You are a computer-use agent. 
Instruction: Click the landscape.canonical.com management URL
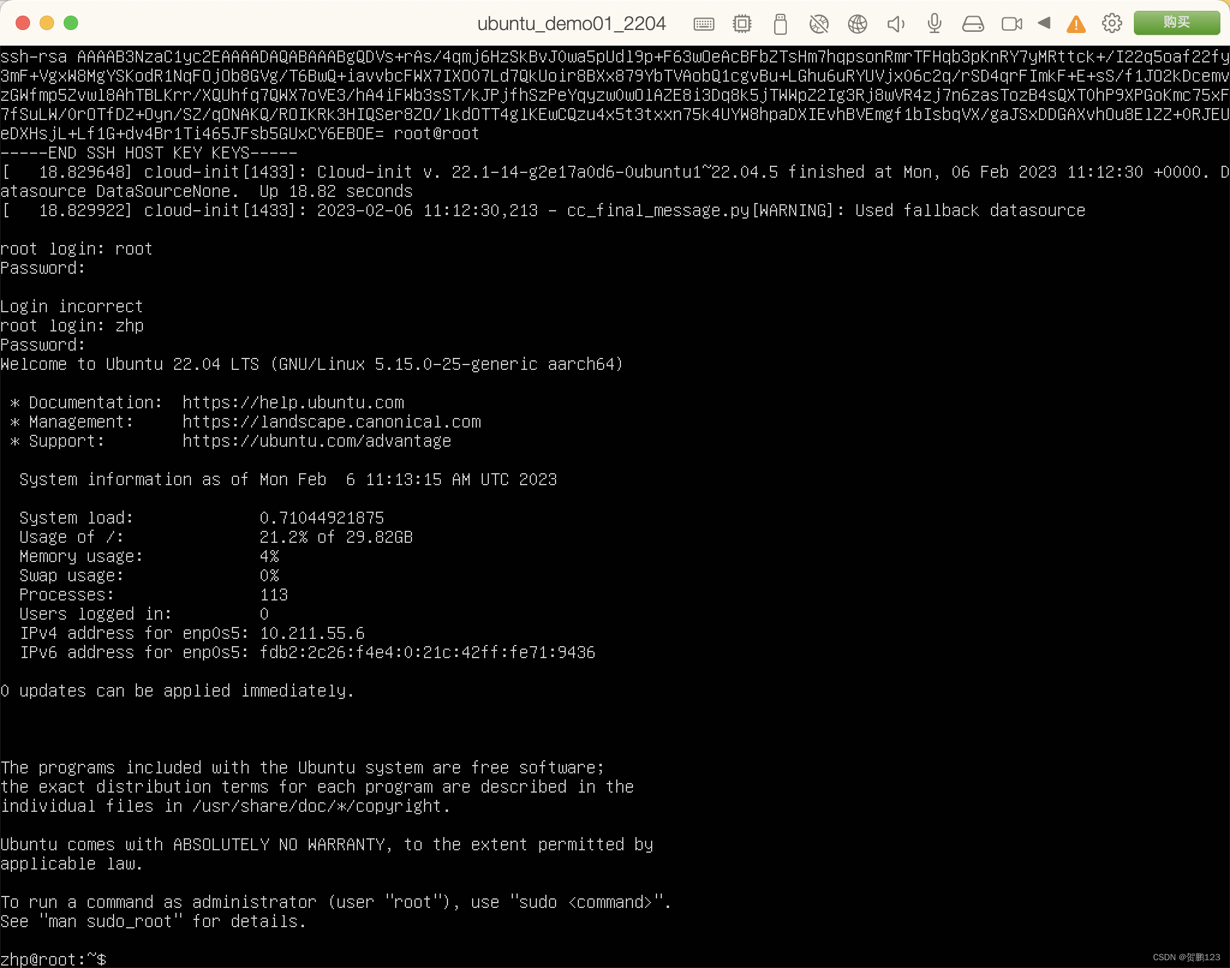click(x=332, y=422)
